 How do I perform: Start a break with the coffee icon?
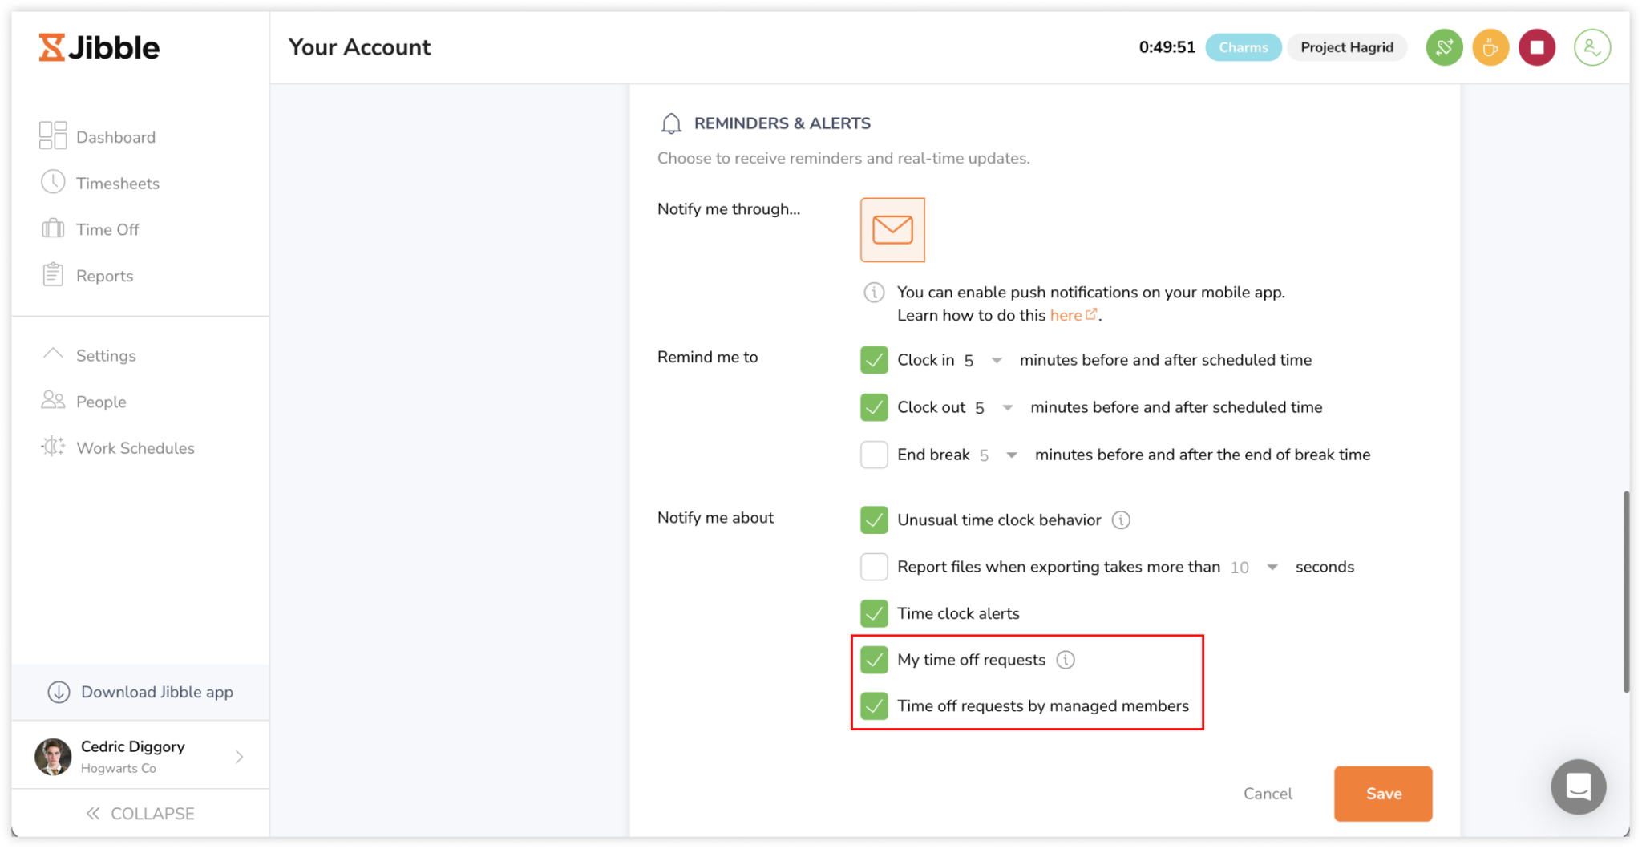[x=1490, y=47]
